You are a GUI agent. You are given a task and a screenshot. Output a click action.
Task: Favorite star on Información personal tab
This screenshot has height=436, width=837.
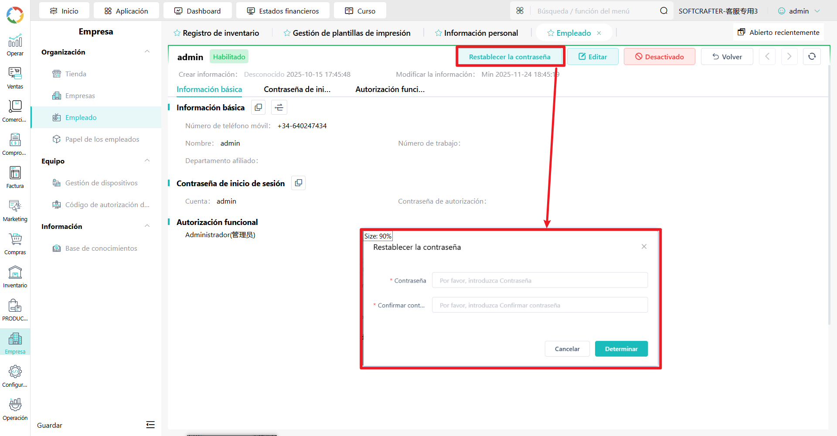(x=439, y=33)
